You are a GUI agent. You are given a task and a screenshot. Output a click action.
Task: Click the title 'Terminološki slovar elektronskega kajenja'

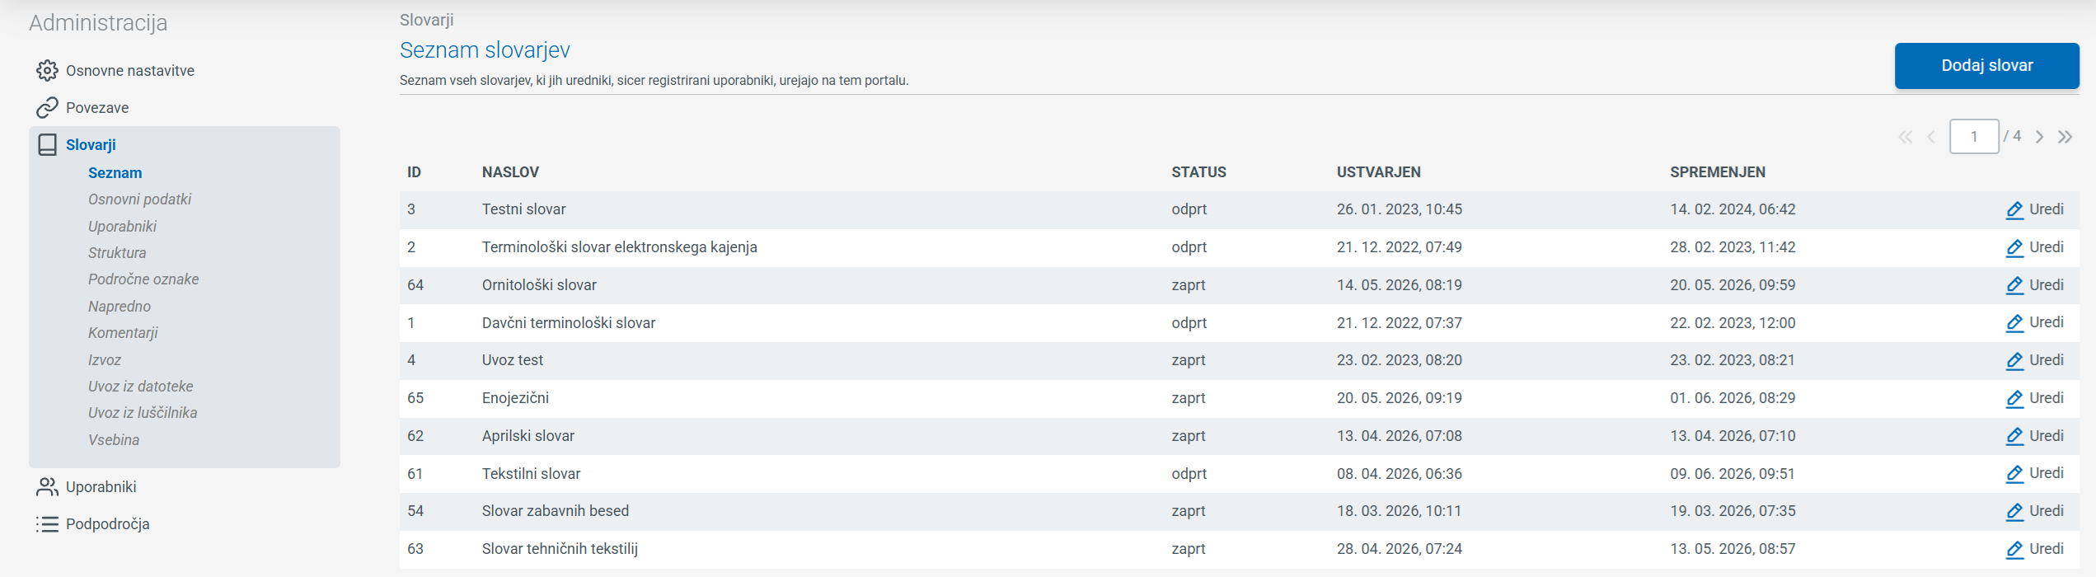coord(619,247)
